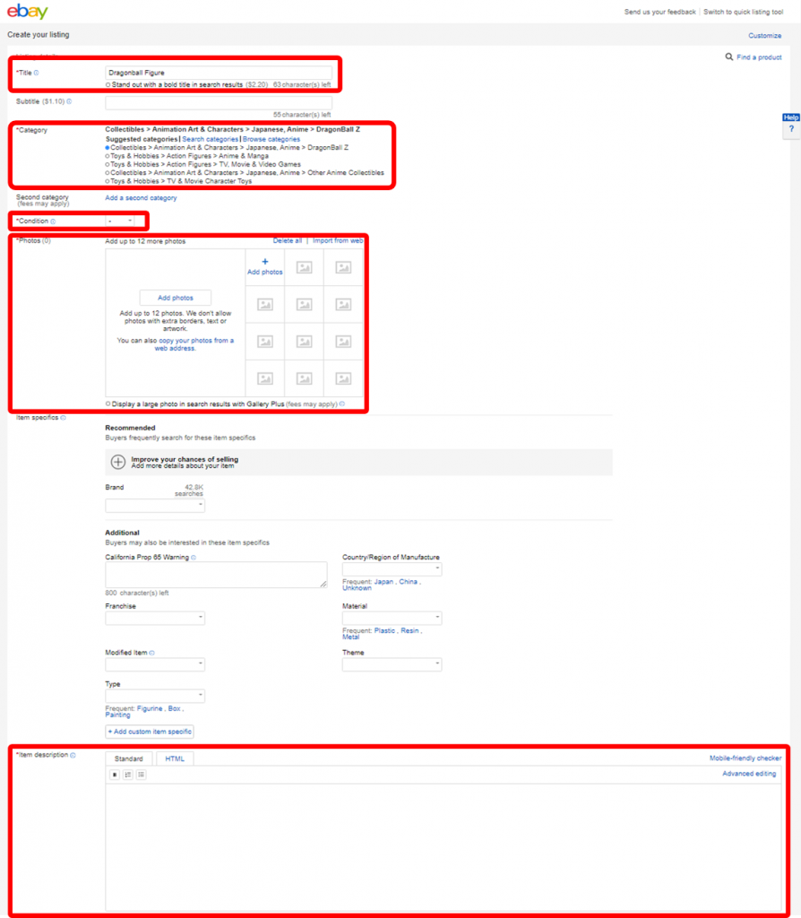Image resolution: width=801 pixels, height=918 pixels.
Task: Open the Country/Region of Manufacture dropdown
Action: [x=392, y=569]
